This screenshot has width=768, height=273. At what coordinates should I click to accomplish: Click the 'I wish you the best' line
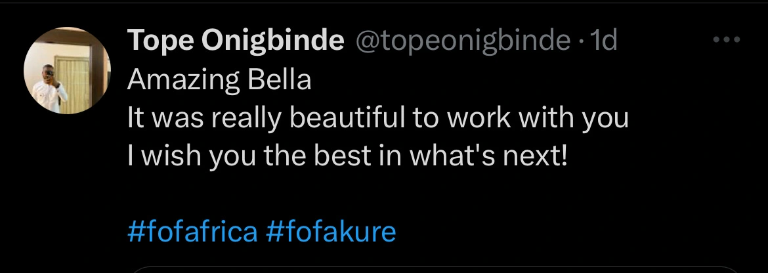346,156
